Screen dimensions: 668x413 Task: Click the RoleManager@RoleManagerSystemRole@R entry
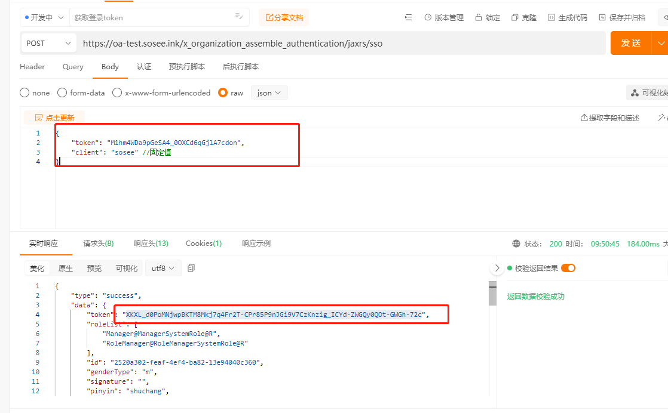175,343
